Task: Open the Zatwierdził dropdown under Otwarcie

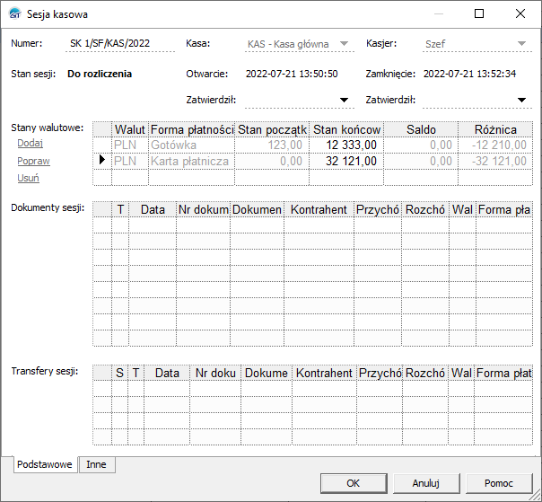Action: point(344,101)
